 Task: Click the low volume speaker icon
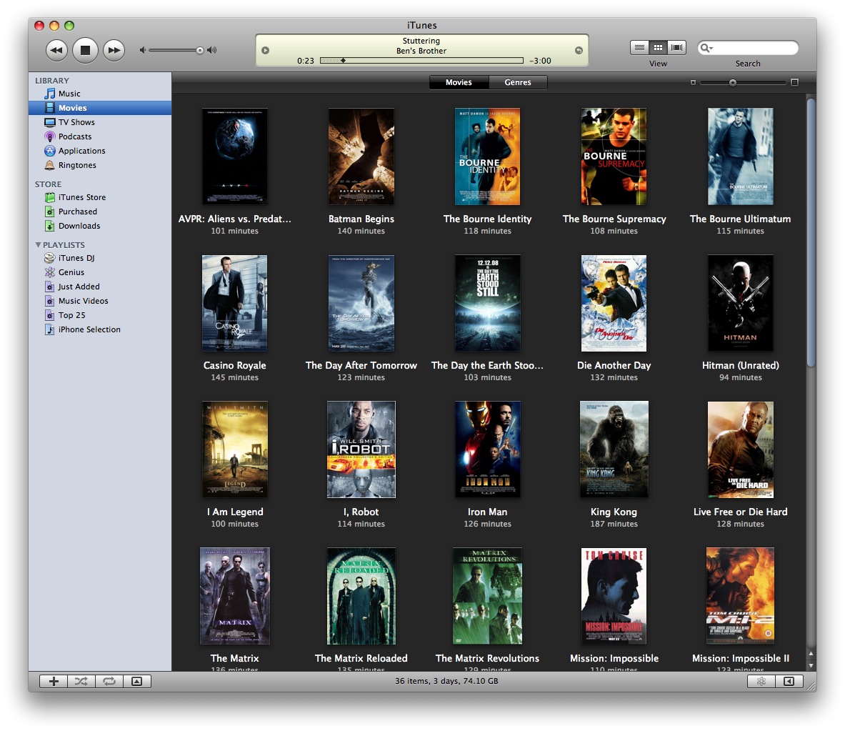tap(142, 50)
